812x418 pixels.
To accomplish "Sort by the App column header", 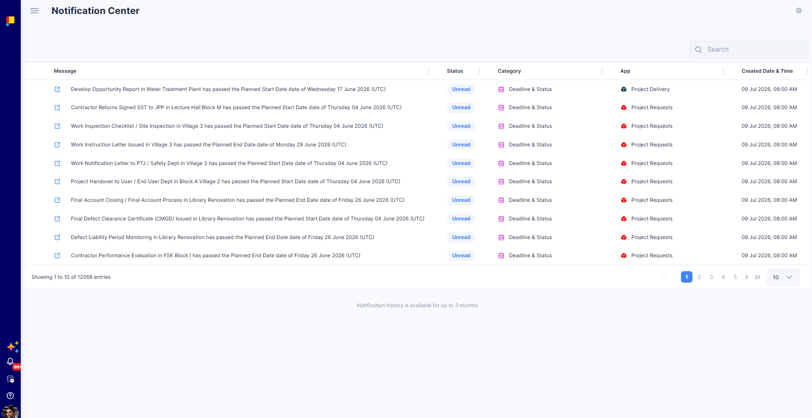I will coord(625,71).
